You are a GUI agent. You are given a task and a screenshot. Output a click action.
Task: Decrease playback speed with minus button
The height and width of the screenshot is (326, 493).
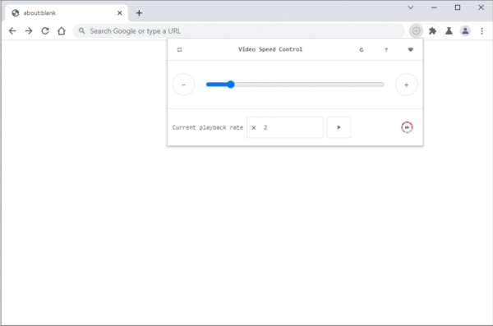[x=183, y=85]
